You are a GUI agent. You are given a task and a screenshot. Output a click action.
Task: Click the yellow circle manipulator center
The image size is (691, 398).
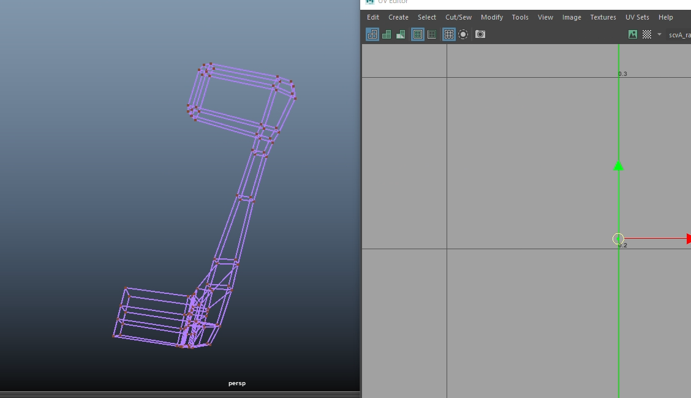618,239
